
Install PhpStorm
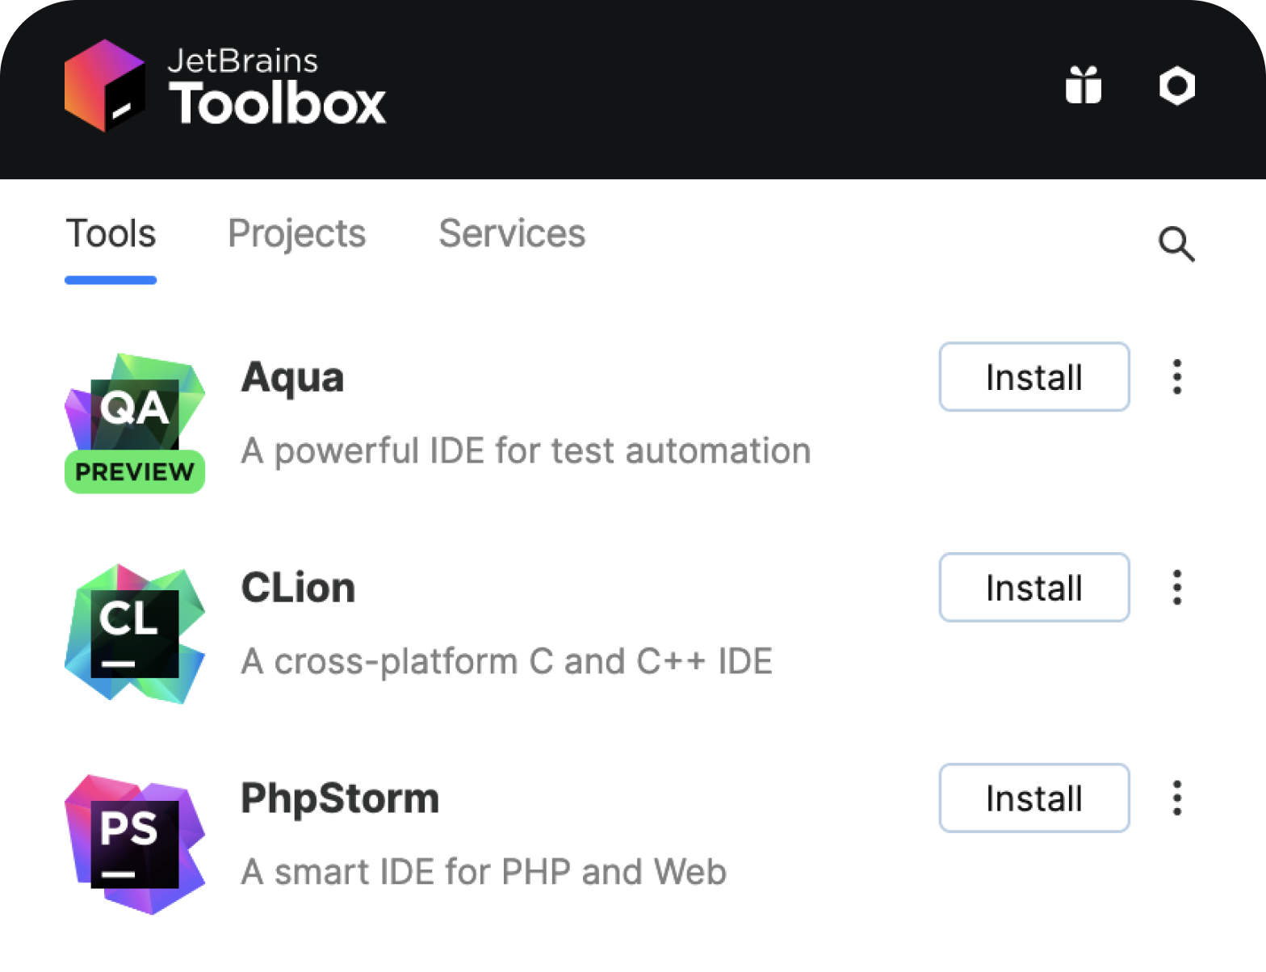pos(1033,798)
